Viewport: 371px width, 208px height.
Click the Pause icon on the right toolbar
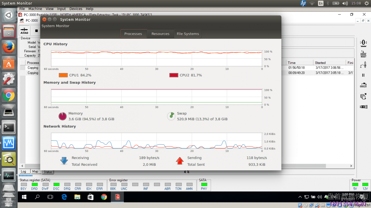(x=363, y=75)
